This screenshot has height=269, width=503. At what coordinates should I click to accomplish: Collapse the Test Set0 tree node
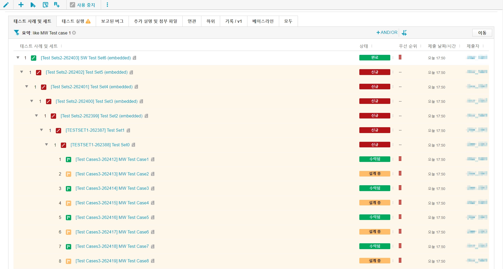pos(47,144)
